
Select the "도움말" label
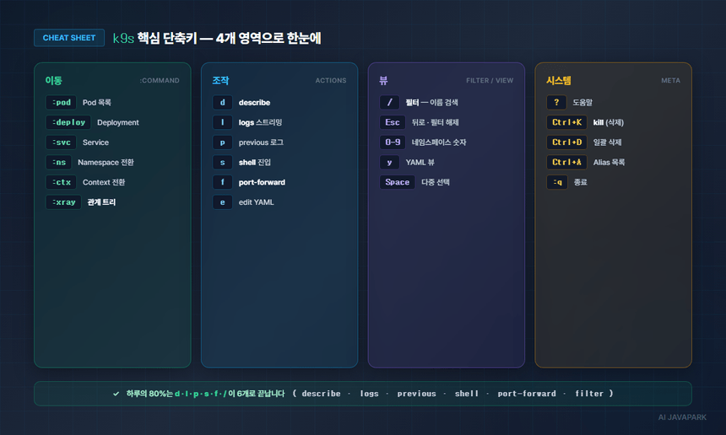pos(582,103)
